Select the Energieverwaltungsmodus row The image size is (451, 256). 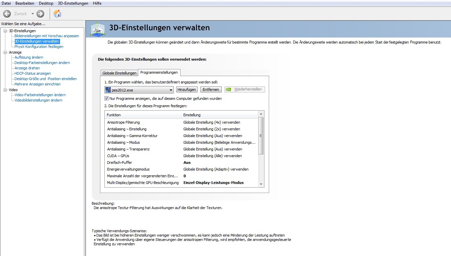(182, 169)
